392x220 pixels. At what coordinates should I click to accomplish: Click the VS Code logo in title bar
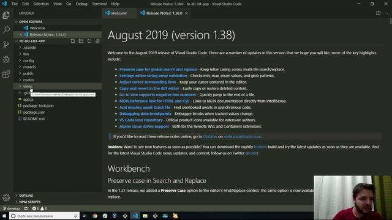point(4,4)
